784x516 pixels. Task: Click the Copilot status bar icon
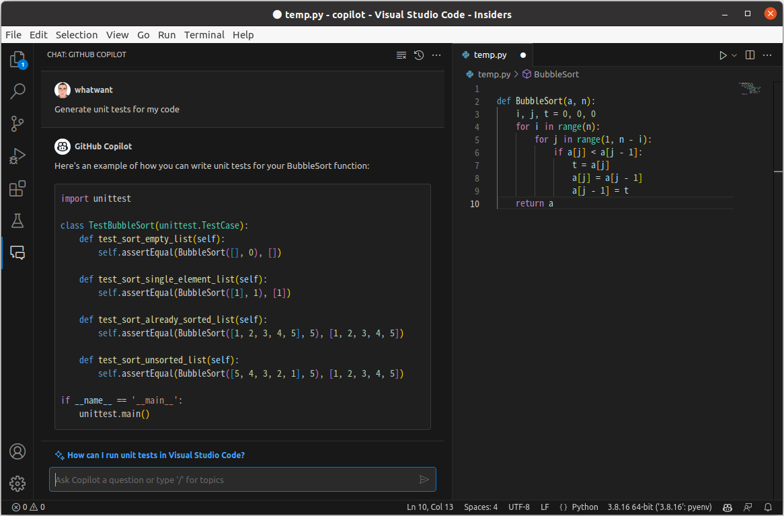pos(728,507)
